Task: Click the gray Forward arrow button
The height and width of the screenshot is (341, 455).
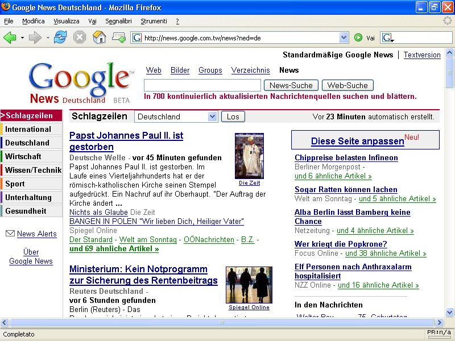Action: pyautogui.click(x=35, y=38)
